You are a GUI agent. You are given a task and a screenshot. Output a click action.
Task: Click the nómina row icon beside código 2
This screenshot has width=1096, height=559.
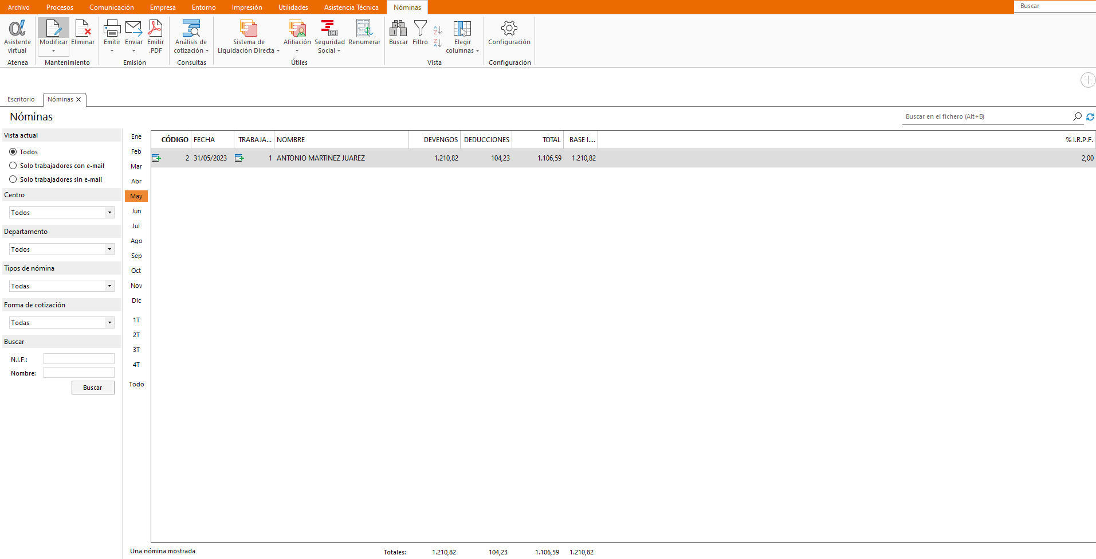click(156, 158)
